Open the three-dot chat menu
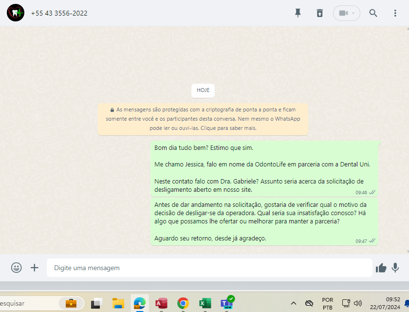Viewport: 409px width, 312px height. (x=395, y=13)
